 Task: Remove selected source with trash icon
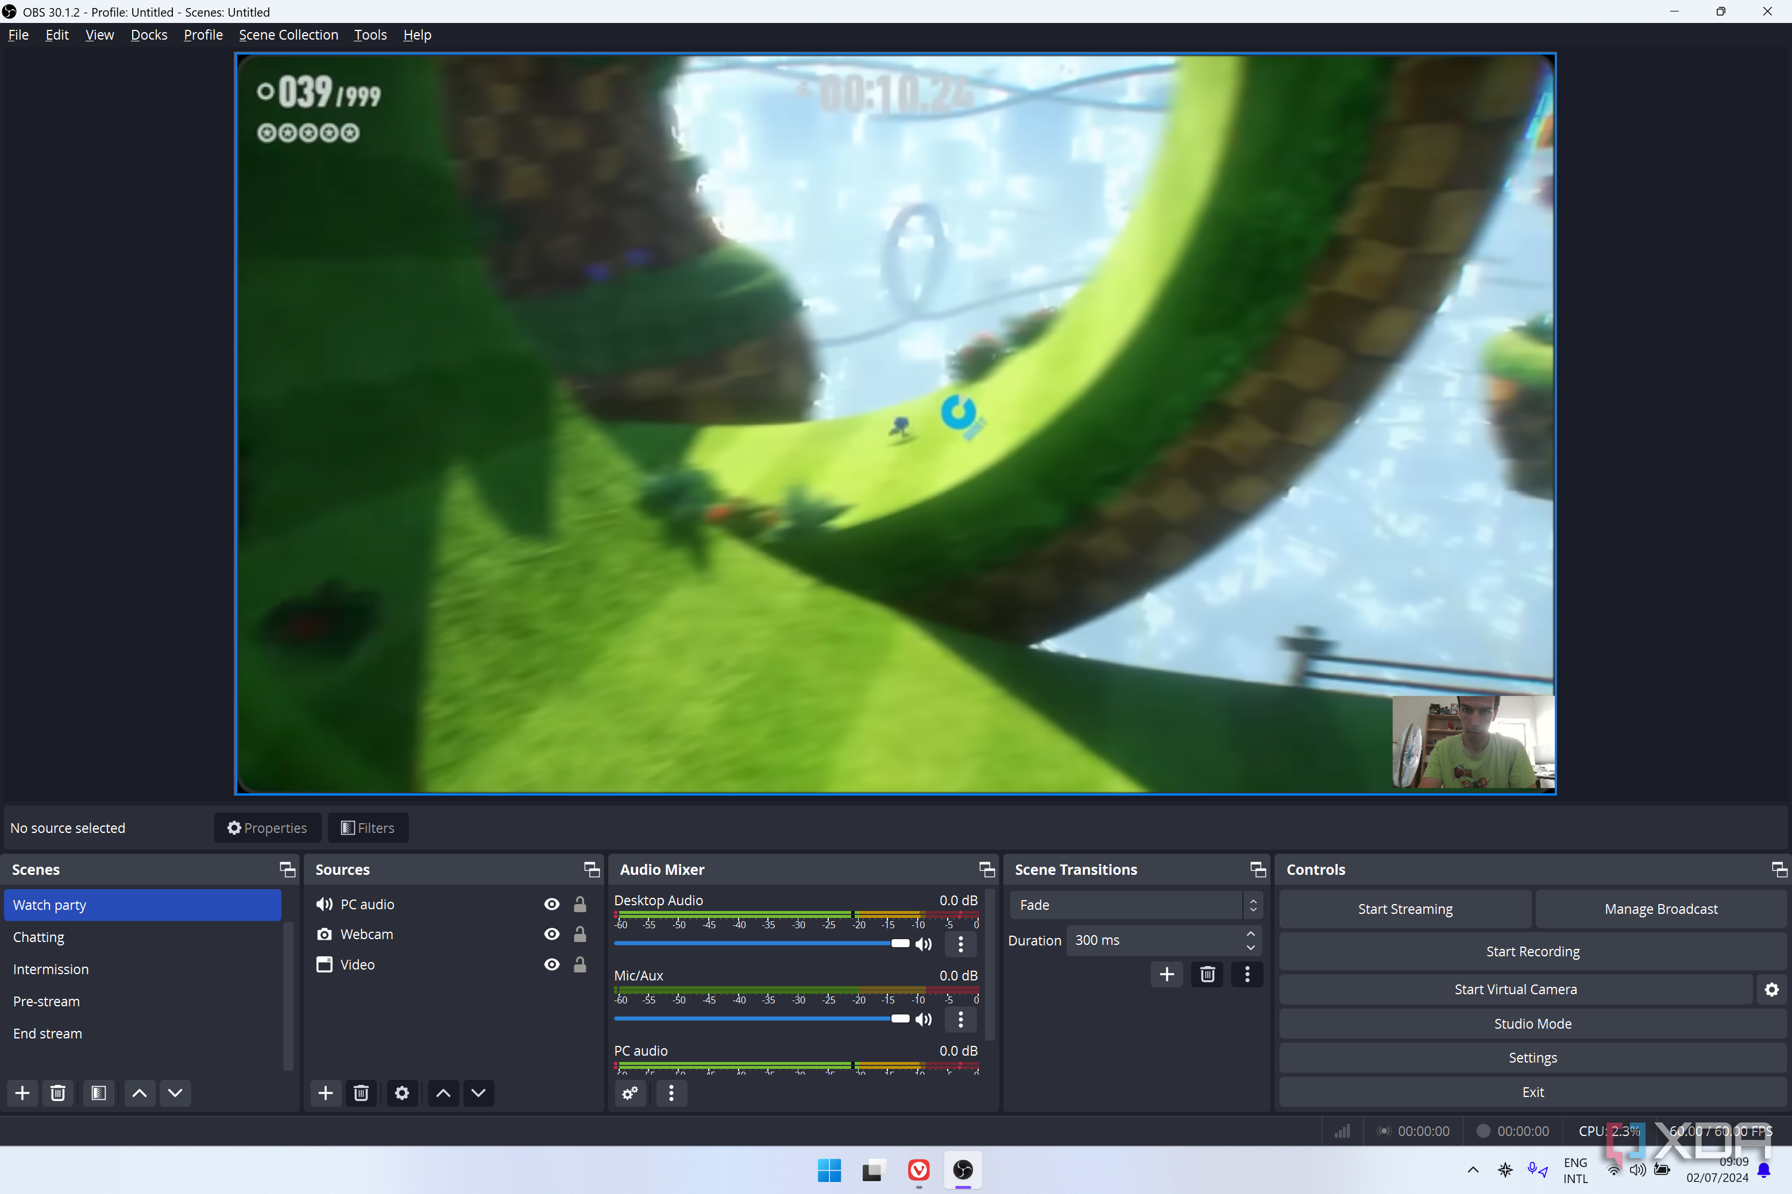[x=361, y=1093]
